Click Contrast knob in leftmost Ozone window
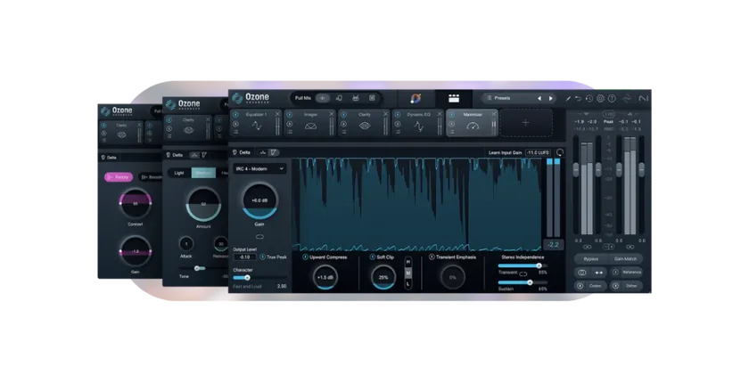 click(136, 204)
